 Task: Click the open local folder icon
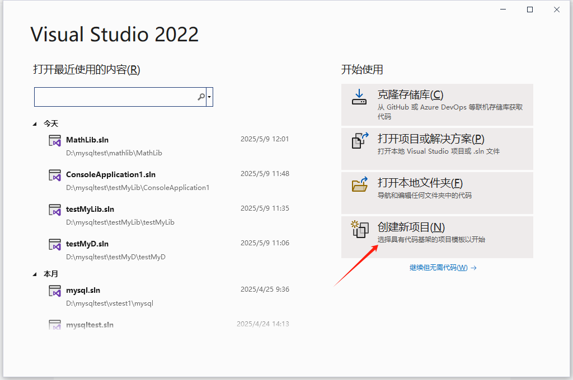[359, 184]
